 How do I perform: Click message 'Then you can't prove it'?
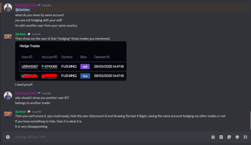tap(120, 116)
